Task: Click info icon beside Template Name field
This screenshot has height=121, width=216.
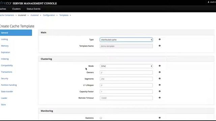Action: [160, 46]
